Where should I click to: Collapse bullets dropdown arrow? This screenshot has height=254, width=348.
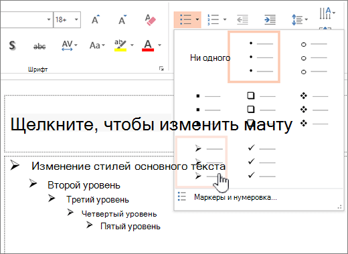point(197,19)
